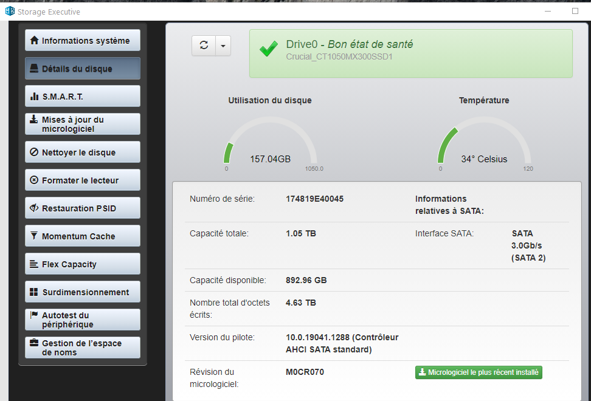Open Restauration PSID

tap(83, 208)
